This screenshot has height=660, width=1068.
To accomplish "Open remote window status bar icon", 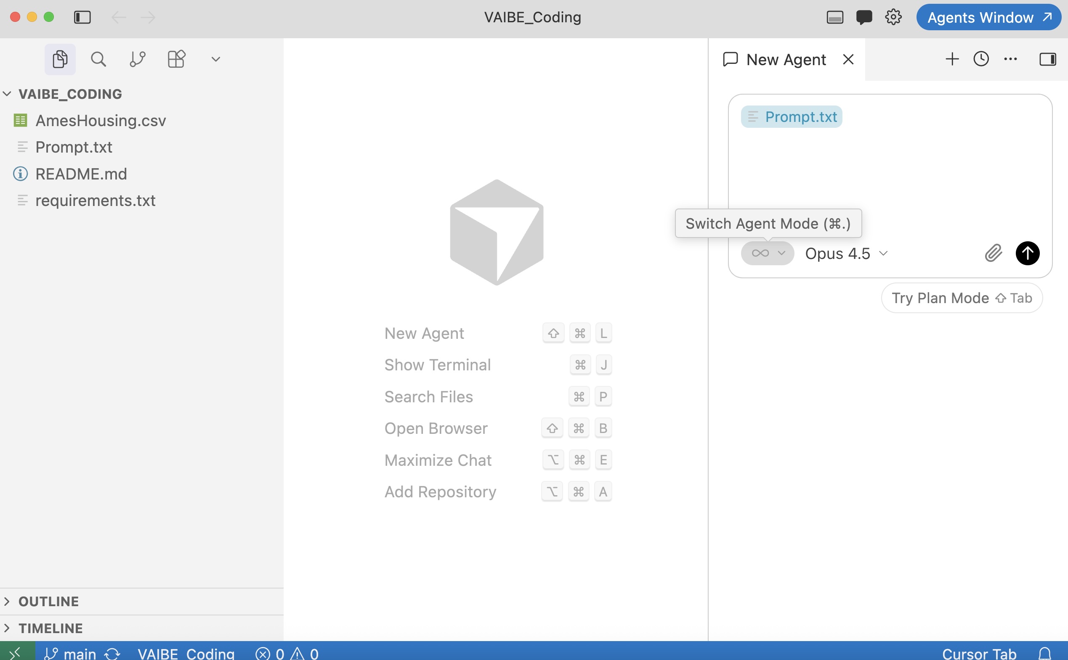I will coord(18,652).
